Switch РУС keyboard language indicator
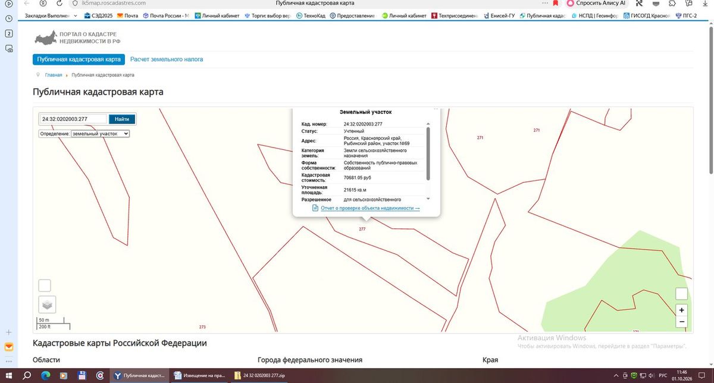The image size is (714, 383). 663,376
